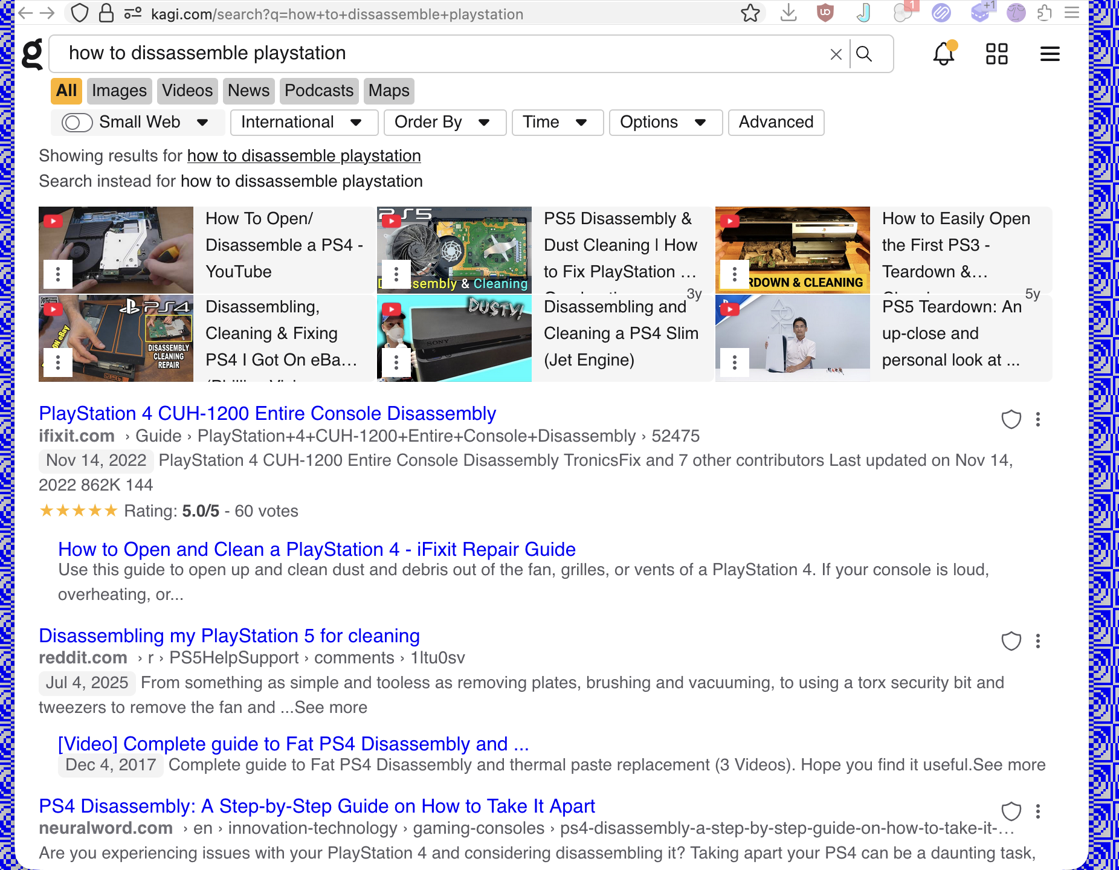
Task: Open the three-dot menu on the ifixit result
Action: [1038, 419]
